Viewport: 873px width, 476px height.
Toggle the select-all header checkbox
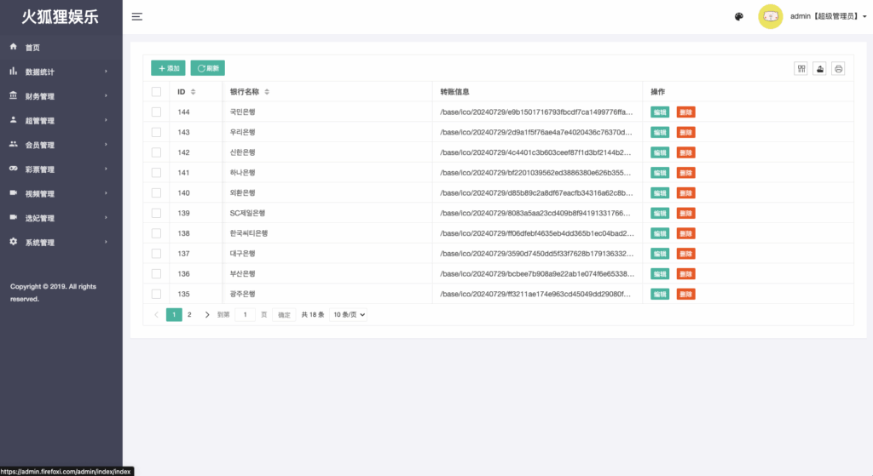156,92
